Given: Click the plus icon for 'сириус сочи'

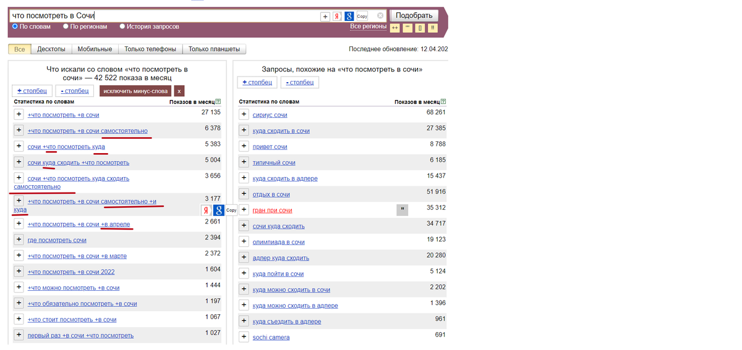Looking at the screenshot, I should (244, 114).
